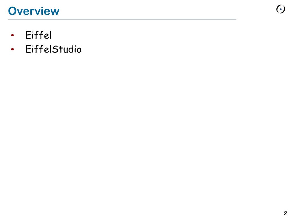Click the "Eiffel" bullet text
This screenshot has width=290, height=218.
[x=39, y=35]
